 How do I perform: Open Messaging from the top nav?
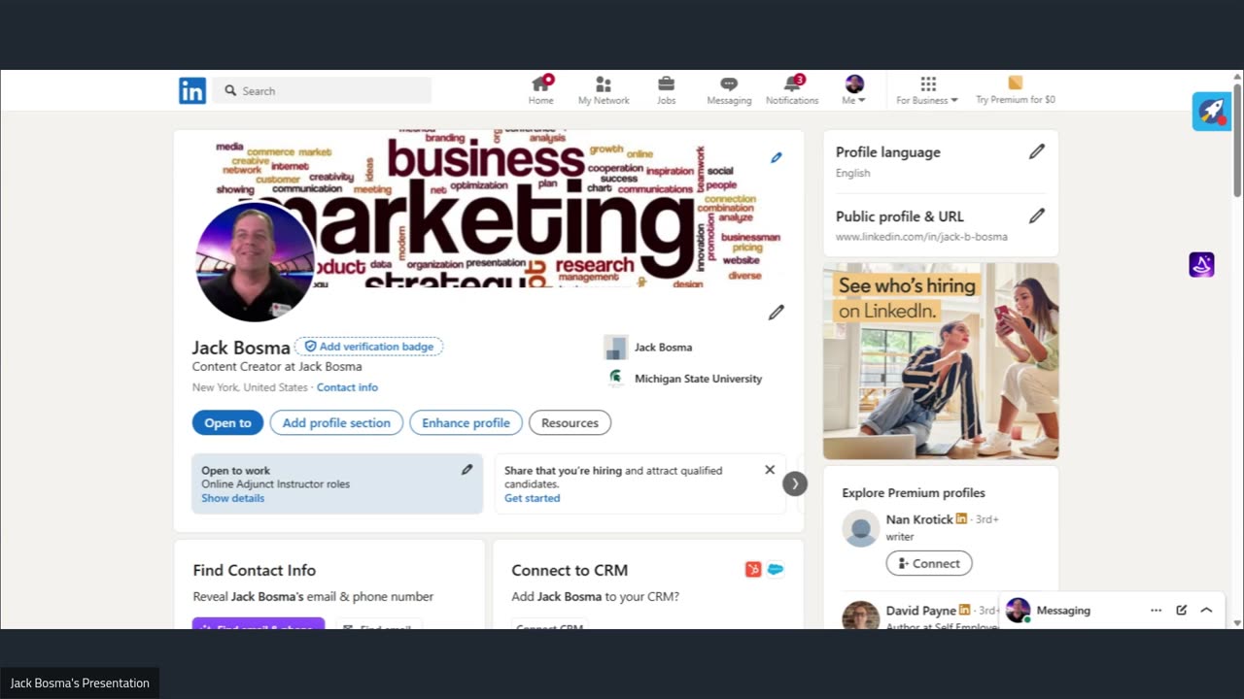click(x=729, y=90)
